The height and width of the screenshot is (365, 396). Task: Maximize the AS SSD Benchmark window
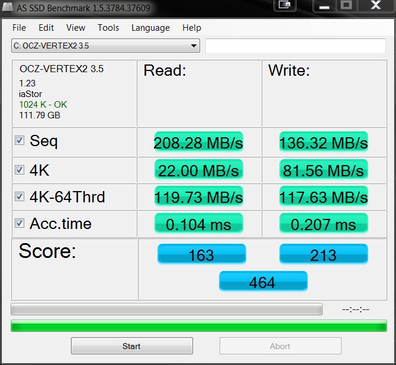346,5
